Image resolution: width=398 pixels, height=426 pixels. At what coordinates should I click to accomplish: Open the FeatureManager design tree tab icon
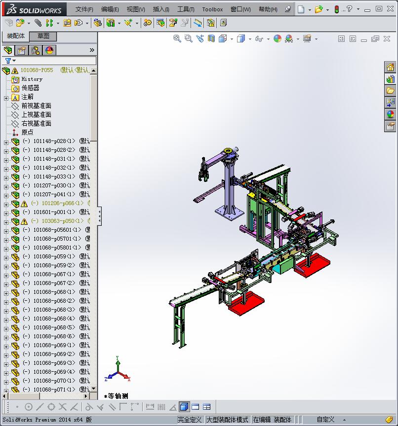point(8,50)
